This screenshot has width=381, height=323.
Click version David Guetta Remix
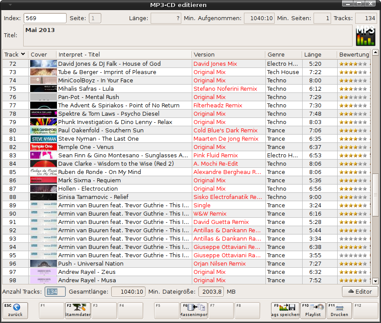pos(221,222)
